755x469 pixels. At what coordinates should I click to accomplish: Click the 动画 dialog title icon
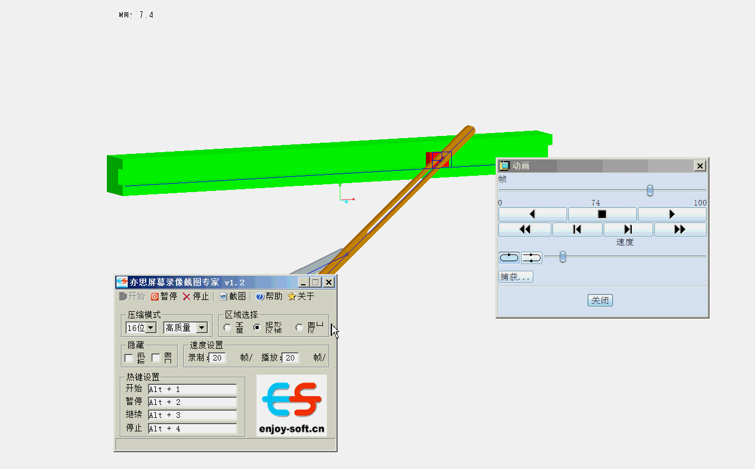(x=505, y=166)
